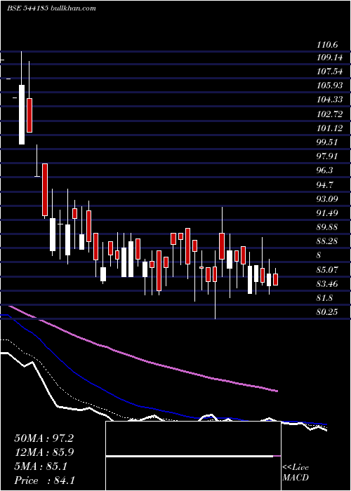Select the 91.49 price axis label
This screenshot has width=351, height=491.
[327, 213]
